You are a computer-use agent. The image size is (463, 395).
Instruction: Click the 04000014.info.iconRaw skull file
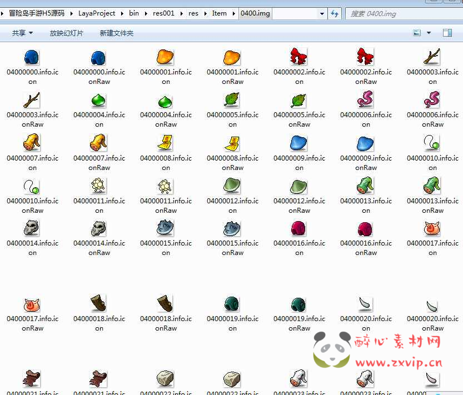99,228
